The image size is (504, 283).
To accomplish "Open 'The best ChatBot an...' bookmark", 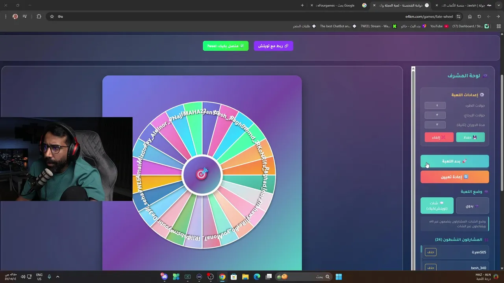I will click(x=338, y=26).
